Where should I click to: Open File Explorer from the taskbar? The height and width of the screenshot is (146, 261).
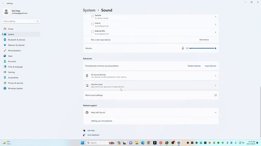click(x=137, y=143)
